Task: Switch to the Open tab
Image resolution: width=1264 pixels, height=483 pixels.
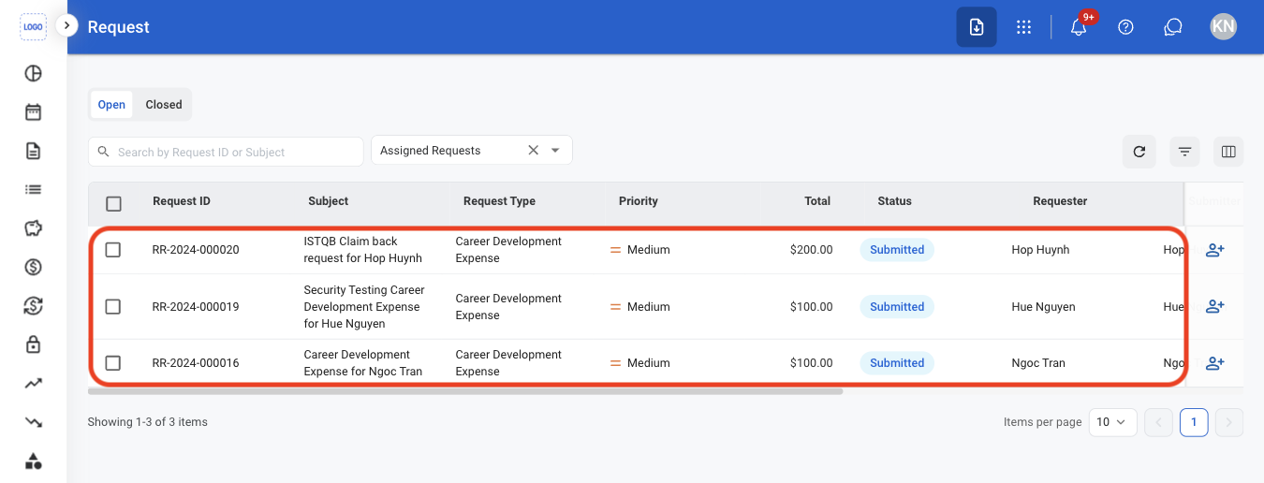Action: [x=111, y=105]
